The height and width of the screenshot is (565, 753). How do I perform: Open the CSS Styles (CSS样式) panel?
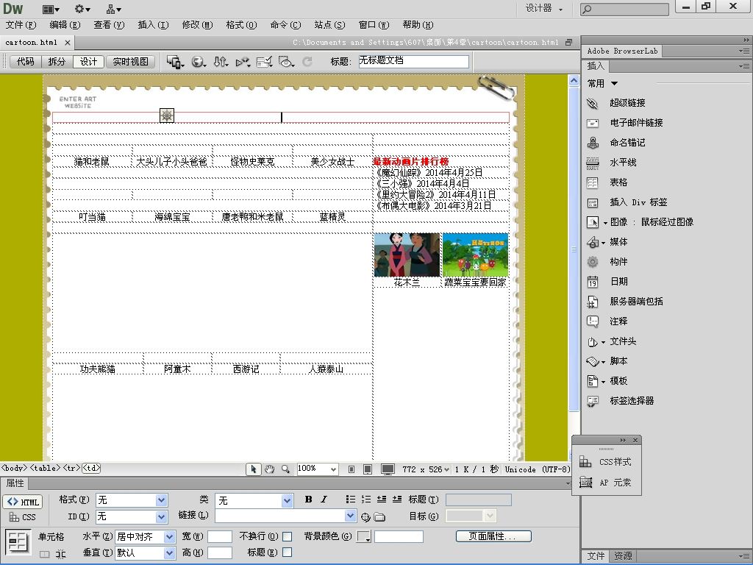pyautogui.click(x=606, y=462)
